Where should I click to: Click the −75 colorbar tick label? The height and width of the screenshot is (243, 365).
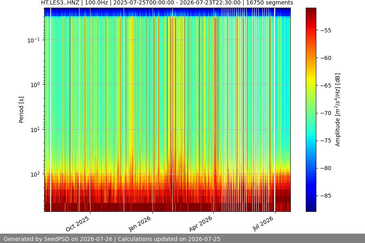coord(326,141)
